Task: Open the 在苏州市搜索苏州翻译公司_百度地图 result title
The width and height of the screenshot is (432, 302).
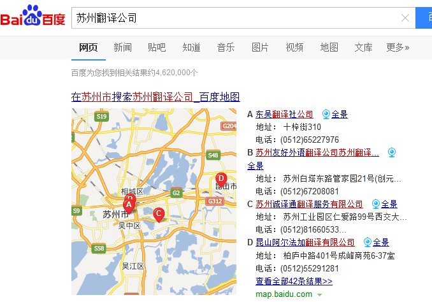Action: pos(155,97)
